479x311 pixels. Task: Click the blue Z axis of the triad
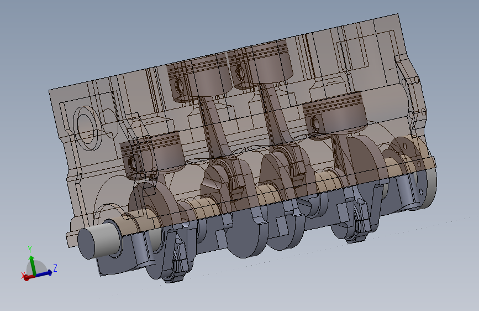tap(44, 273)
